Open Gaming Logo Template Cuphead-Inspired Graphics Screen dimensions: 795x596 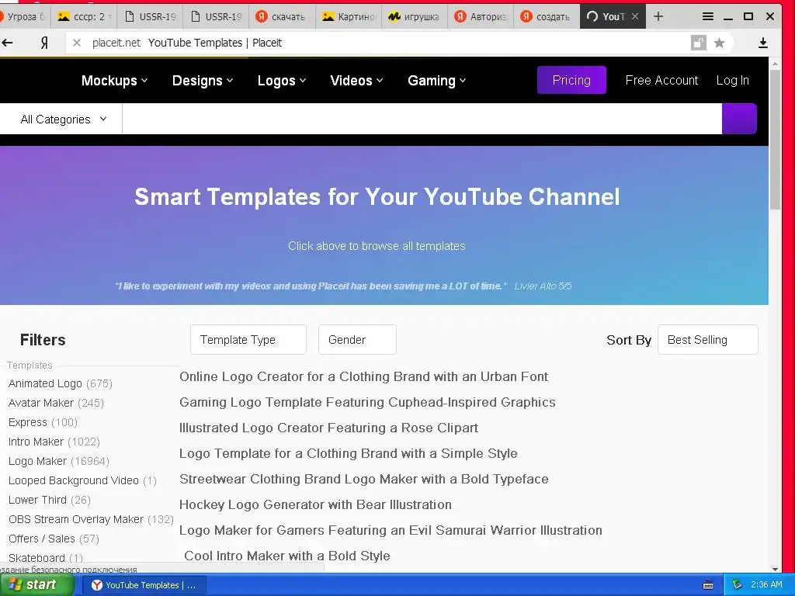tap(367, 403)
